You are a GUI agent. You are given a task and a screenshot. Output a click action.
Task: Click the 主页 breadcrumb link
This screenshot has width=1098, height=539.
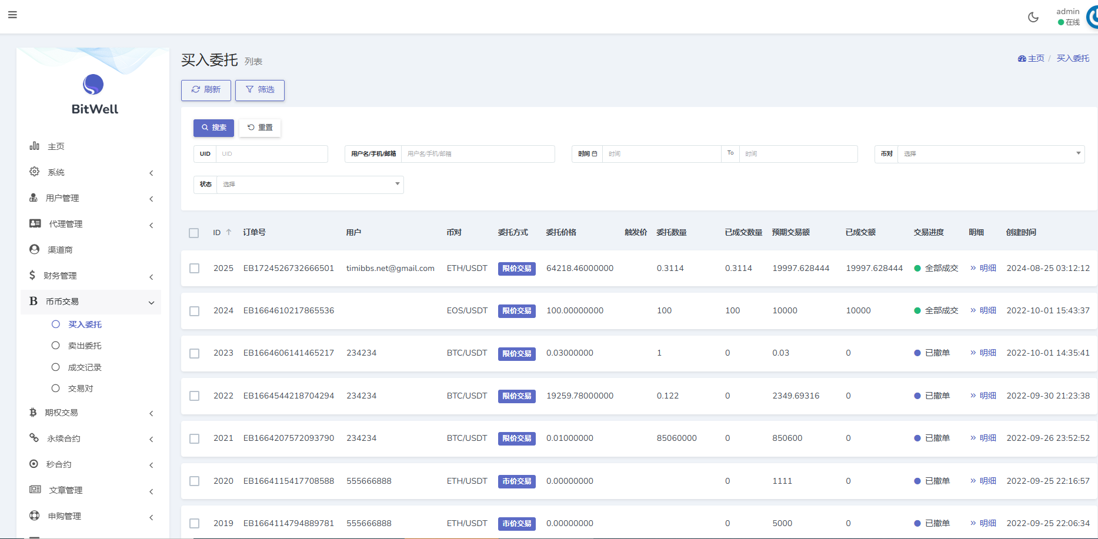click(x=1036, y=58)
